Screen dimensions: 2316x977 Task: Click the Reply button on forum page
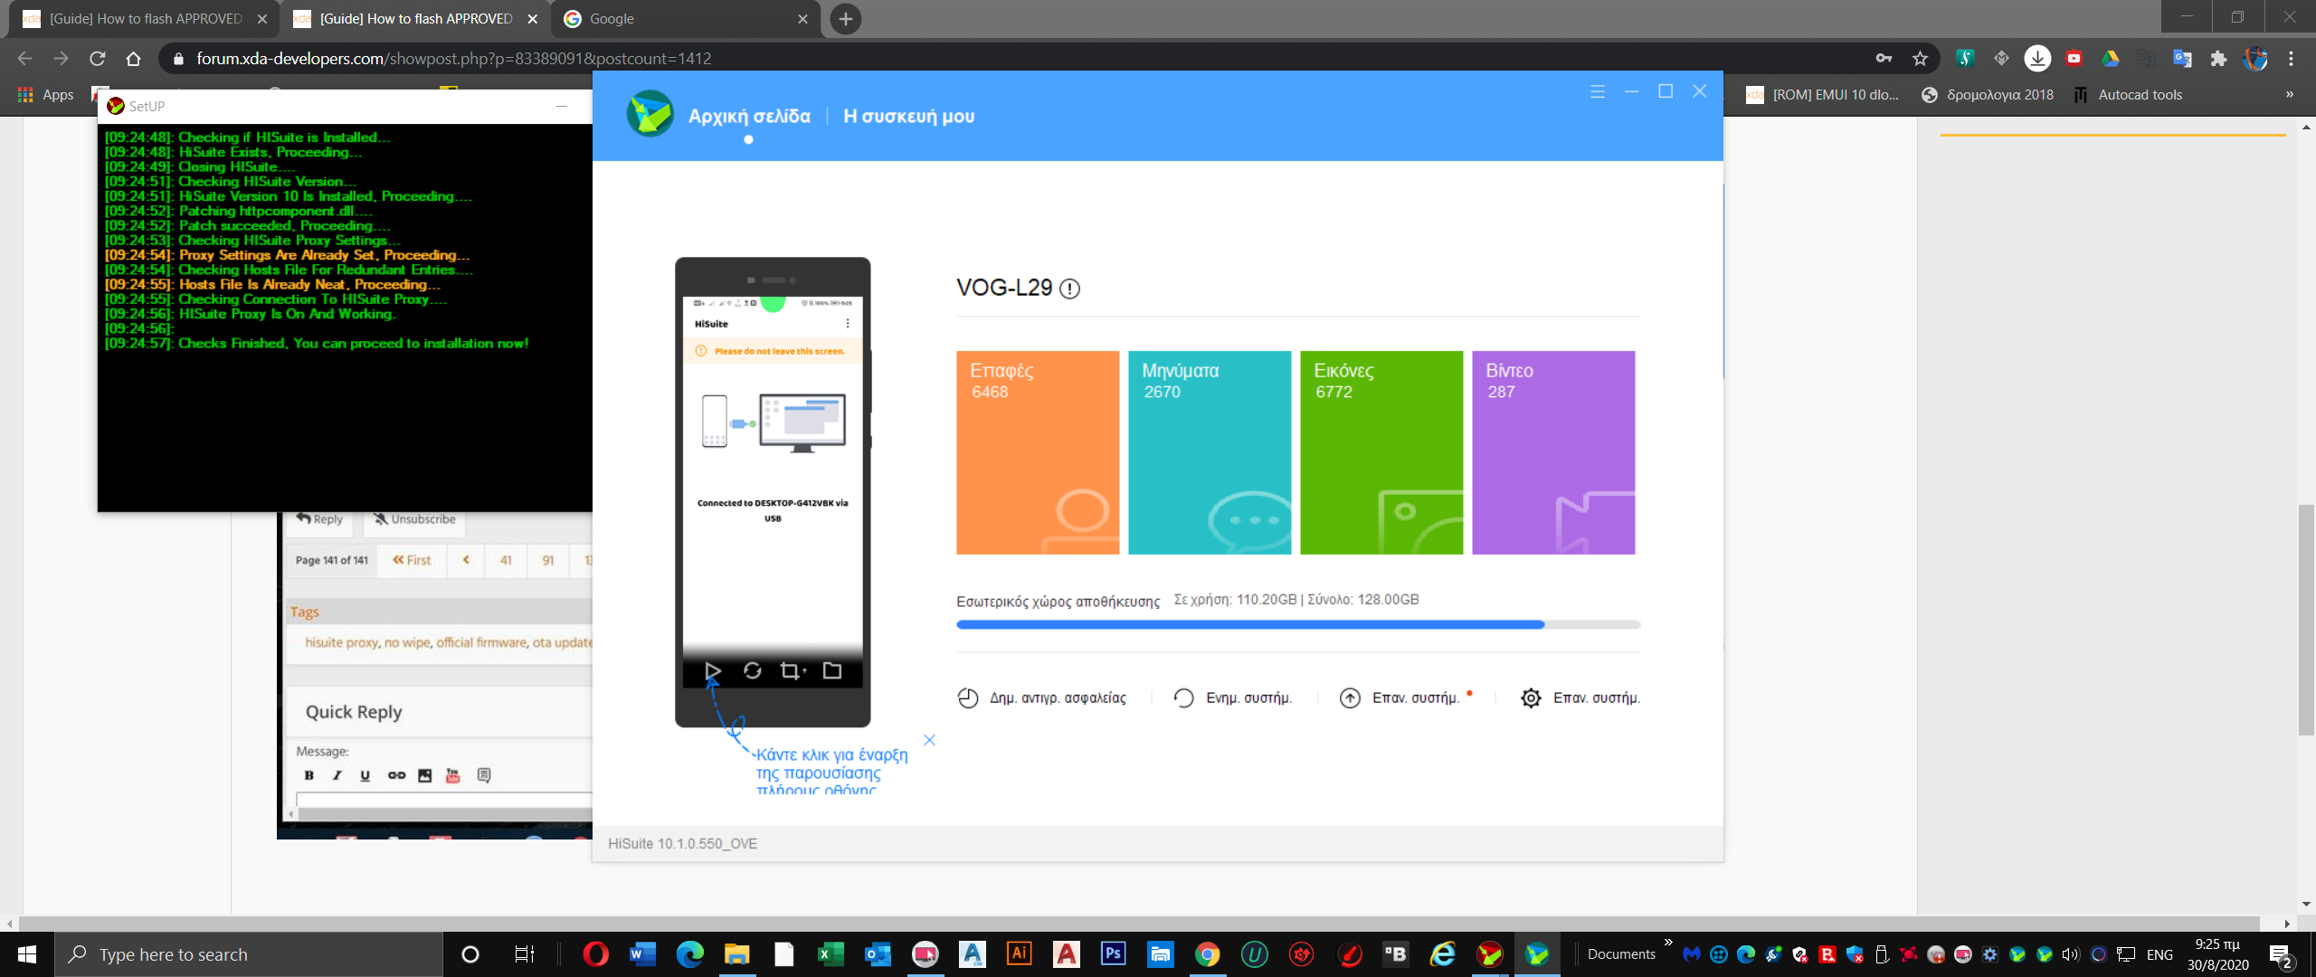click(x=319, y=519)
